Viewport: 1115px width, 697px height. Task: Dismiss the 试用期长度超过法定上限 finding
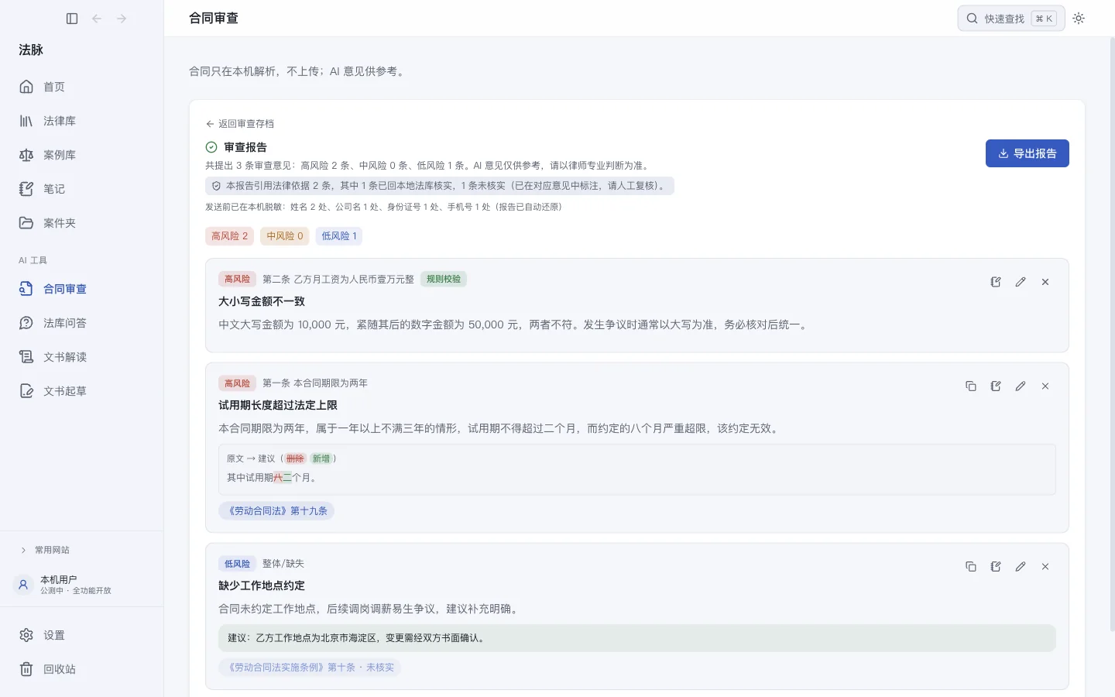(x=1045, y=386)
